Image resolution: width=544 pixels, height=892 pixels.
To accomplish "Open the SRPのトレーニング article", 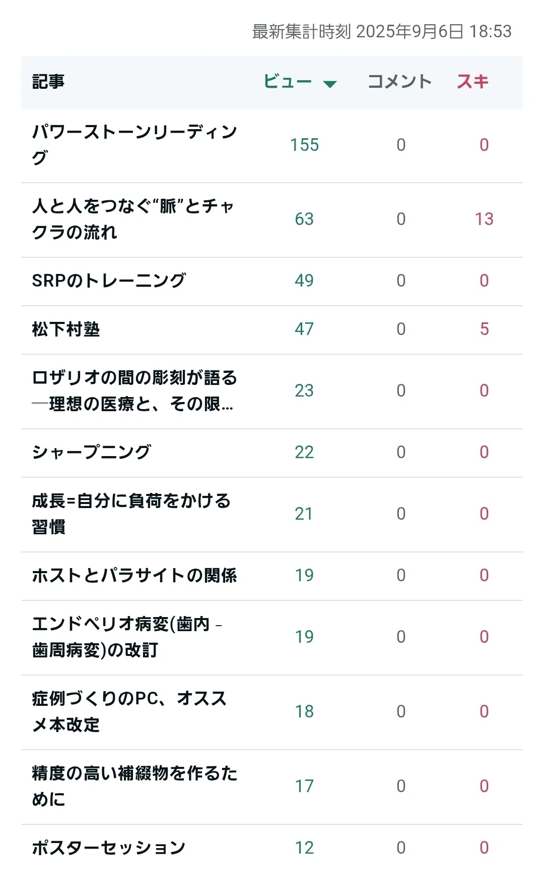I will point(109,281).
